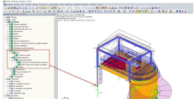Expand the Deformación tree node
The height and width of the screenshot is (99, 196).
click(x=7, y=31)
